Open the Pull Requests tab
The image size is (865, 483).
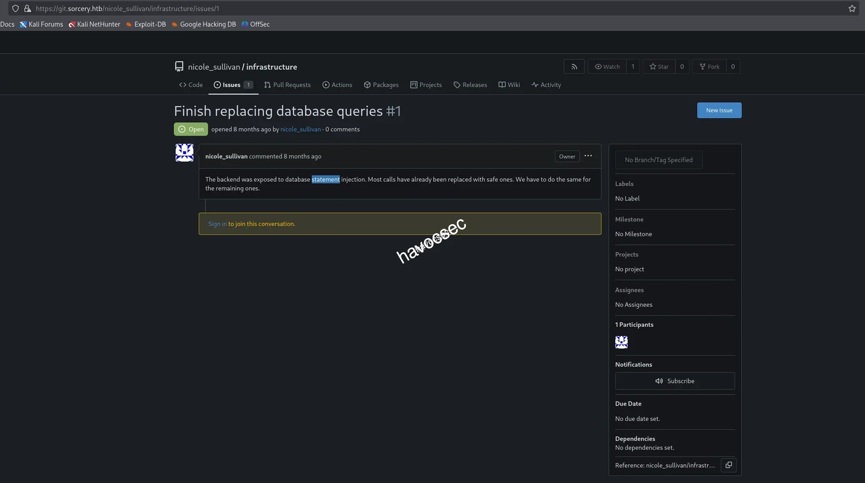(287, 85)
